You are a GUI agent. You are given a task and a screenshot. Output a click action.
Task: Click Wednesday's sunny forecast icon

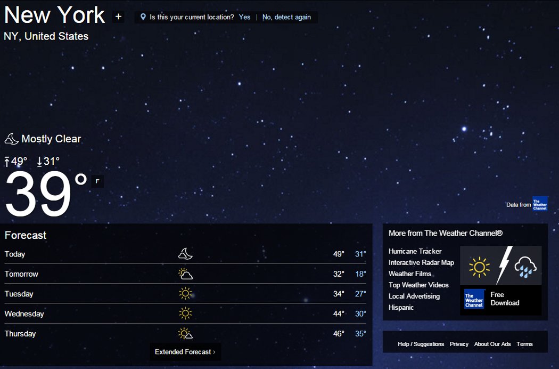(185, 314)
